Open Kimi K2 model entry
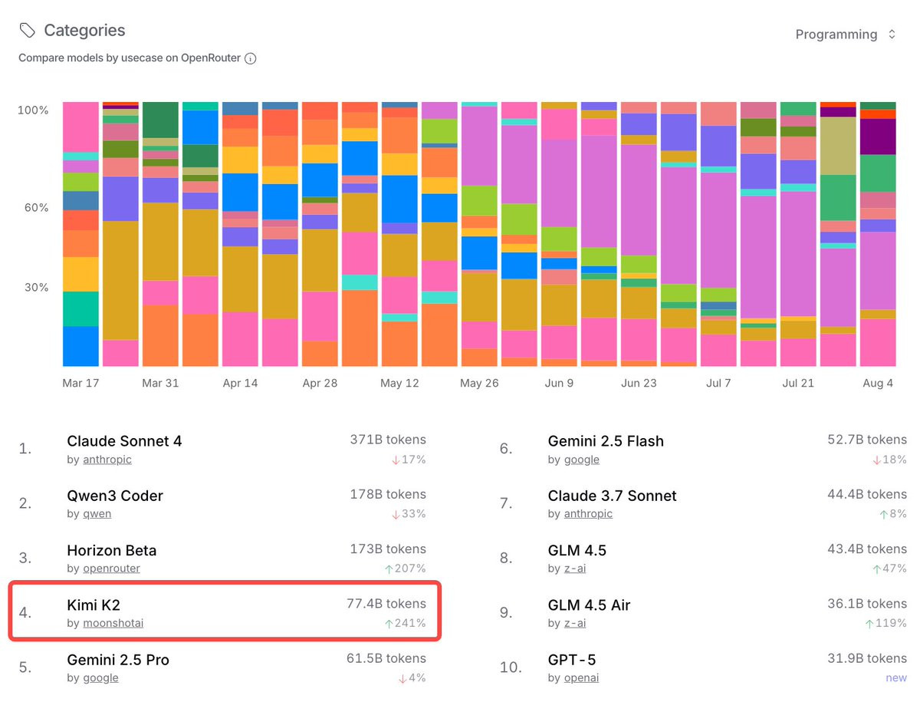920x702 pixels. [94, 605]
